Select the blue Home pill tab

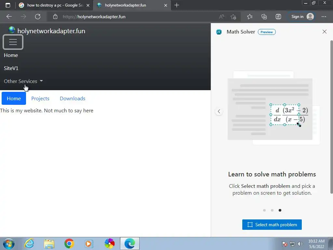[x=14, y=98]
